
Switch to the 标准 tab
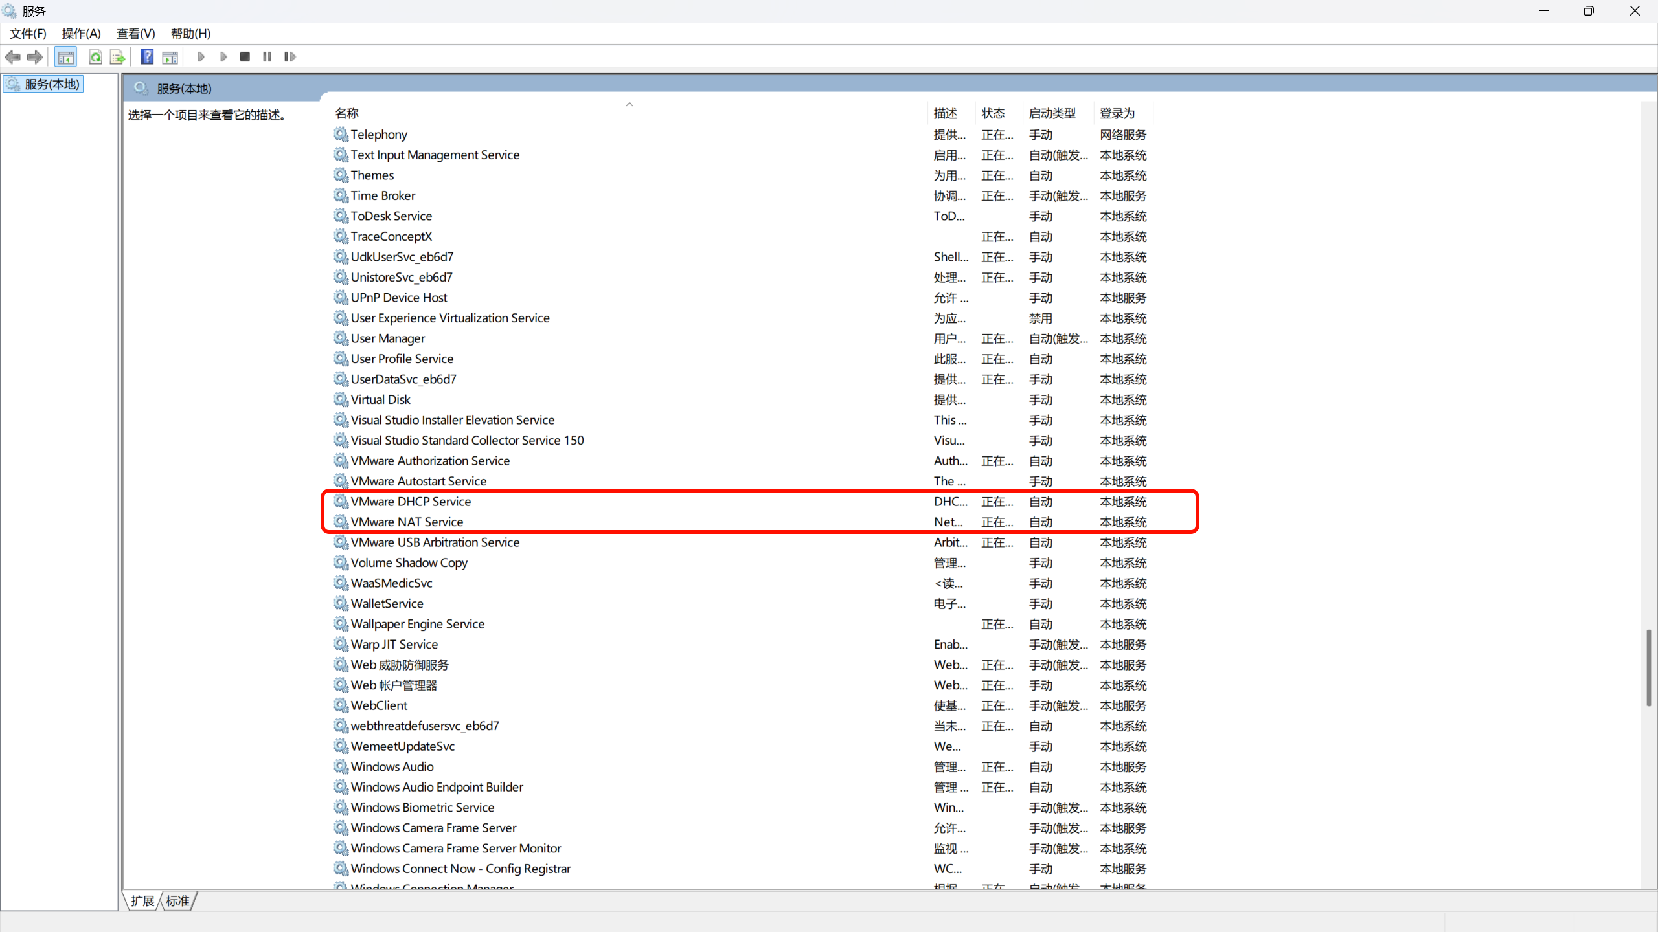click(x=177, y=901)
